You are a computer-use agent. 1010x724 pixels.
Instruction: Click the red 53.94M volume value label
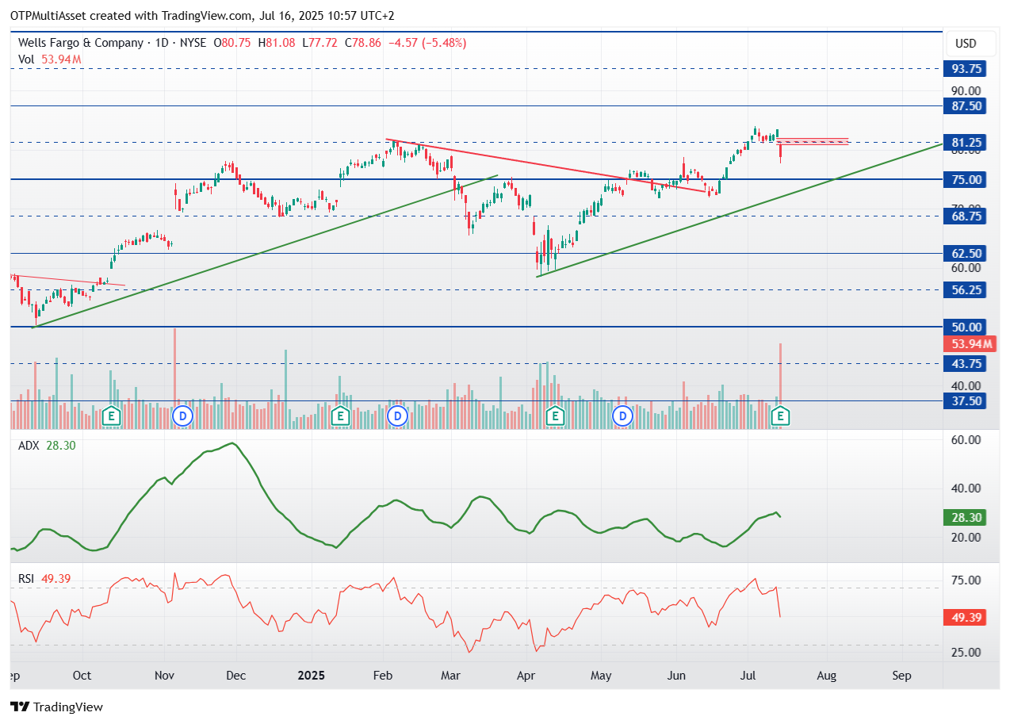pyautogui.click(x=968, y=344)
